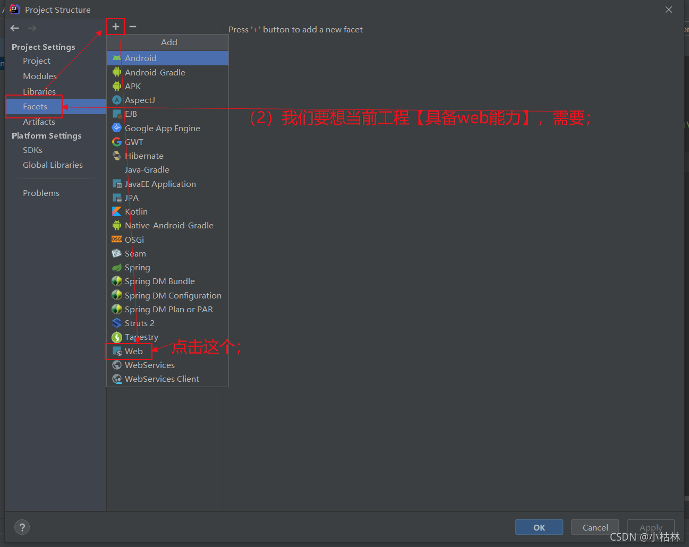689x547 pixels.
Task: Click the Android icon in the Add list
Action: (x=117, y=58)
